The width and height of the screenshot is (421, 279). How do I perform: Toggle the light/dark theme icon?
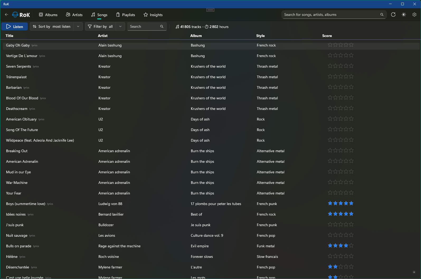[x=404, y=15]
